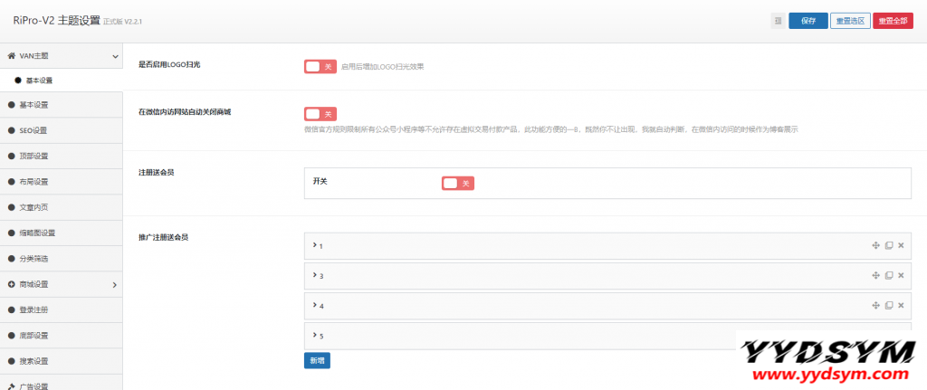
Task: Click the move handle icon on row 1
Action: (875, 245)
